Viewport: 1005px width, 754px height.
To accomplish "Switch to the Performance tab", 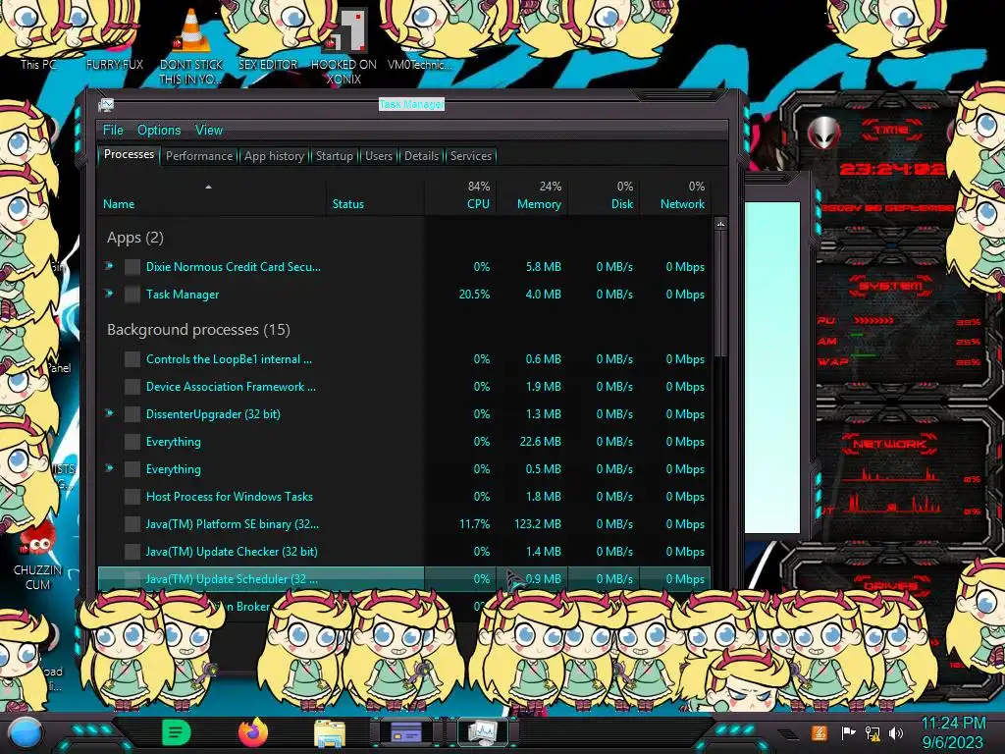I will 199,156.
